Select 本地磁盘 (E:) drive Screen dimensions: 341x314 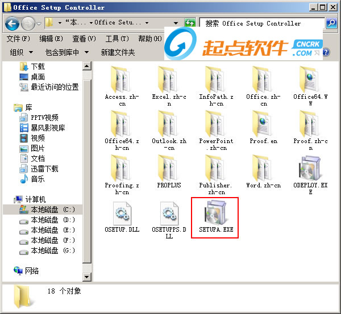pos(47,230)
